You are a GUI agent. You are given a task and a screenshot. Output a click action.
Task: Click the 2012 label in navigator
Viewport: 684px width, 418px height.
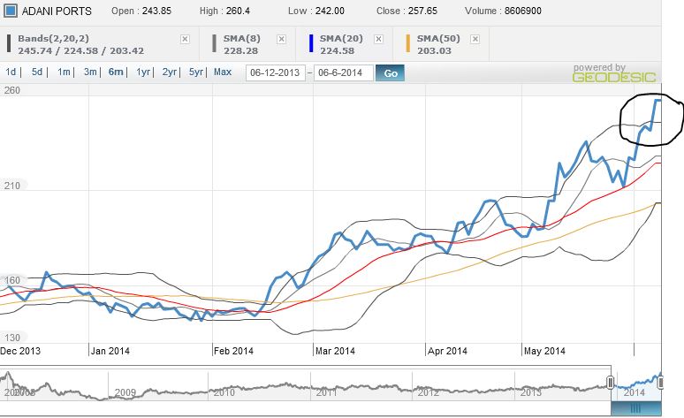pos(428,392)
